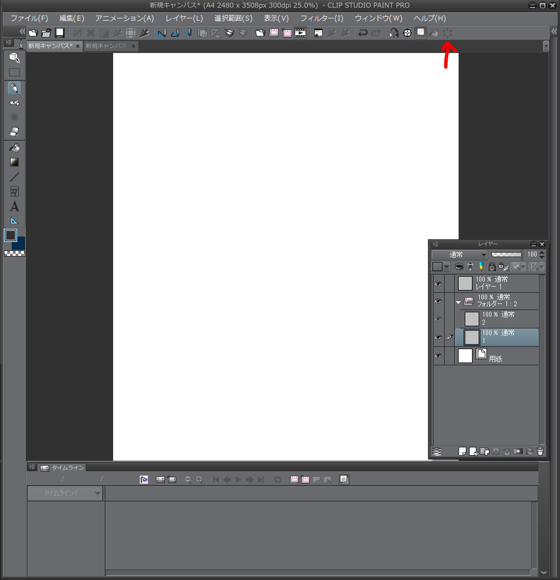Click the Open file icon

coord(46,33)
